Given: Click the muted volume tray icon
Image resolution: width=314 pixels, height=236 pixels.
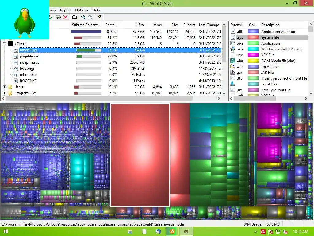Looking at the screenshot, I should click(x=285, y=232).
